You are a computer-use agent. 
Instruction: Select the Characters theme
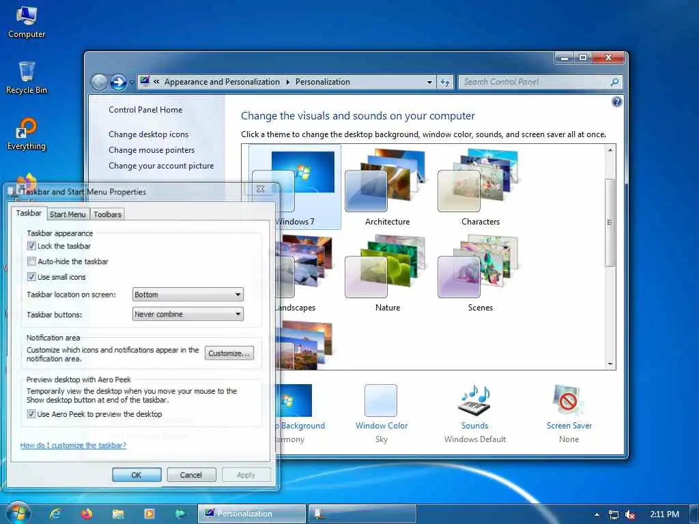coord(480,187)
